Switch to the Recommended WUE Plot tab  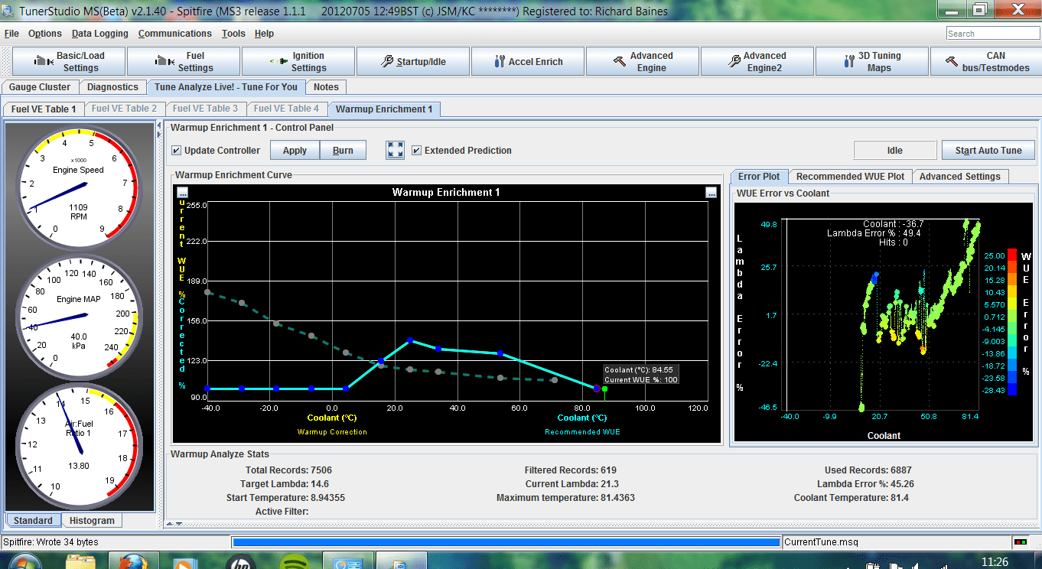coord(850,177)
